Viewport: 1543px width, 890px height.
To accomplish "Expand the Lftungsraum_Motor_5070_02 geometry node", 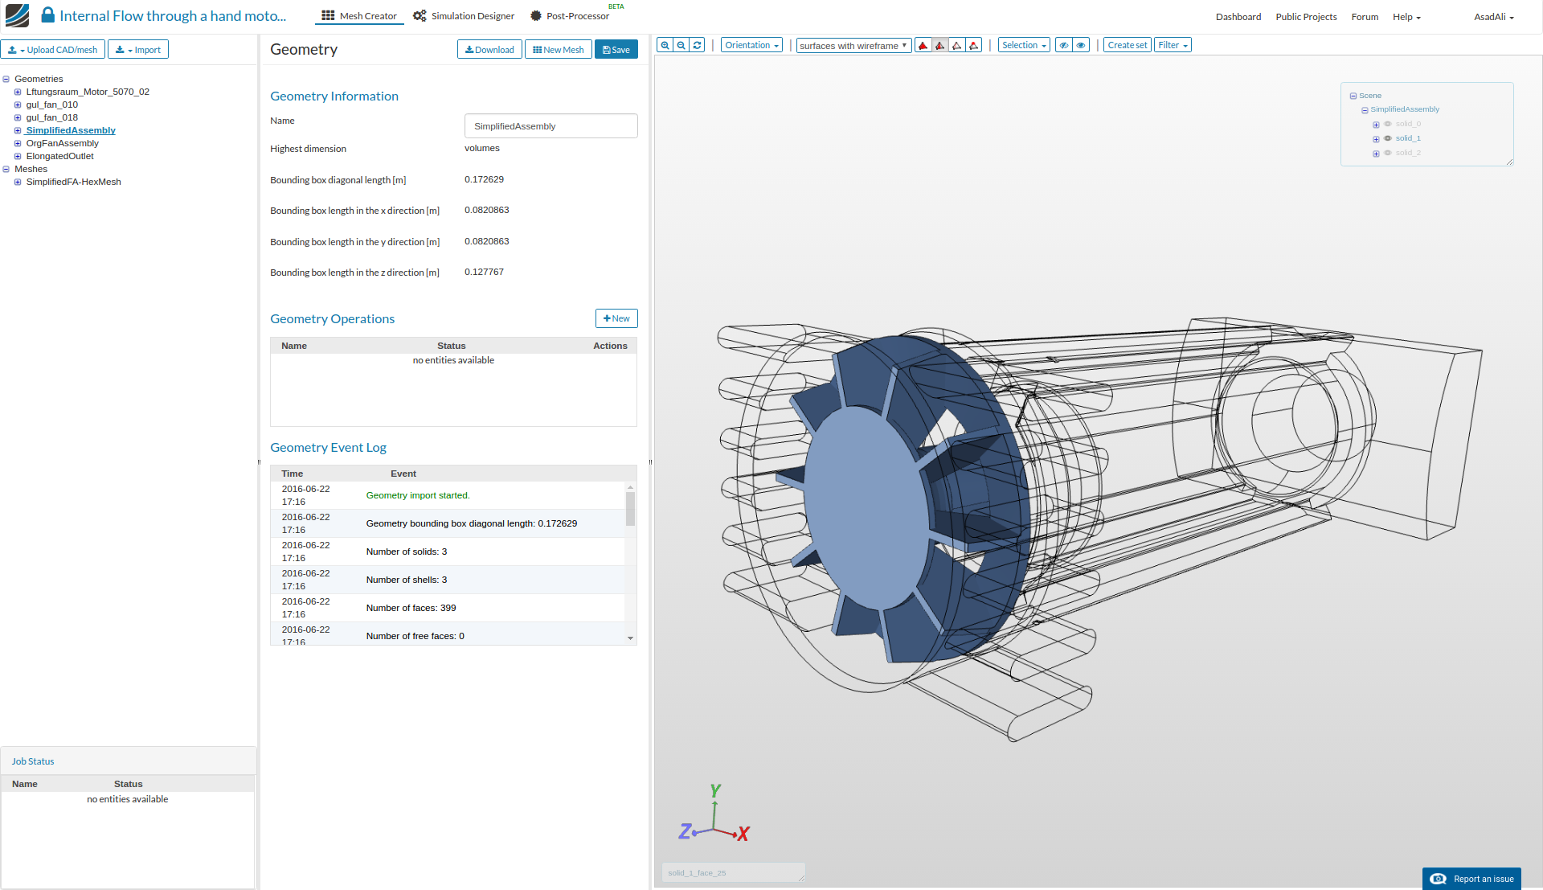I will pyautogui.click(x=18, y=92).
